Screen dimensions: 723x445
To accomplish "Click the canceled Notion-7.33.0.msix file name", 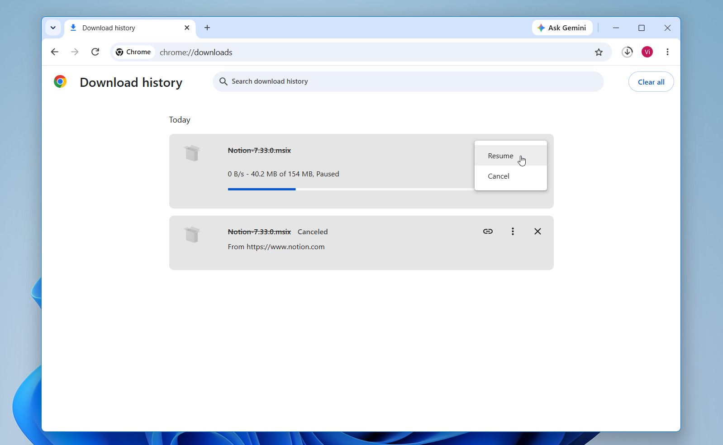I will [x=259, y=232].
